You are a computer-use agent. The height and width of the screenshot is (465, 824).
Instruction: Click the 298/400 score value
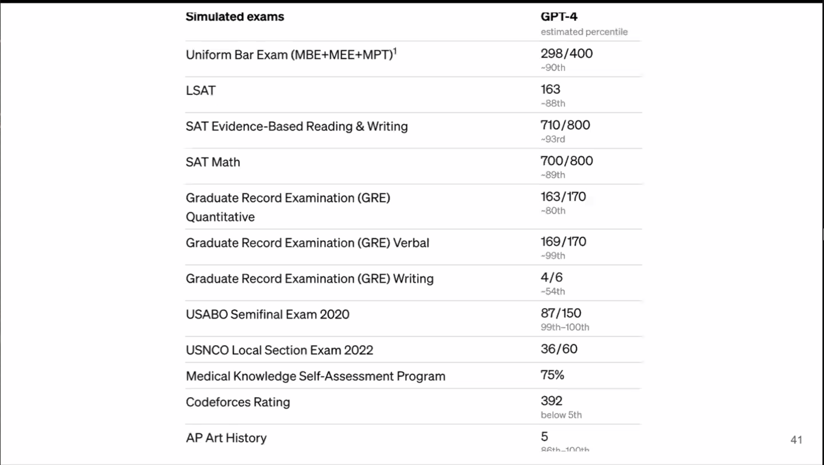point(566,53)
